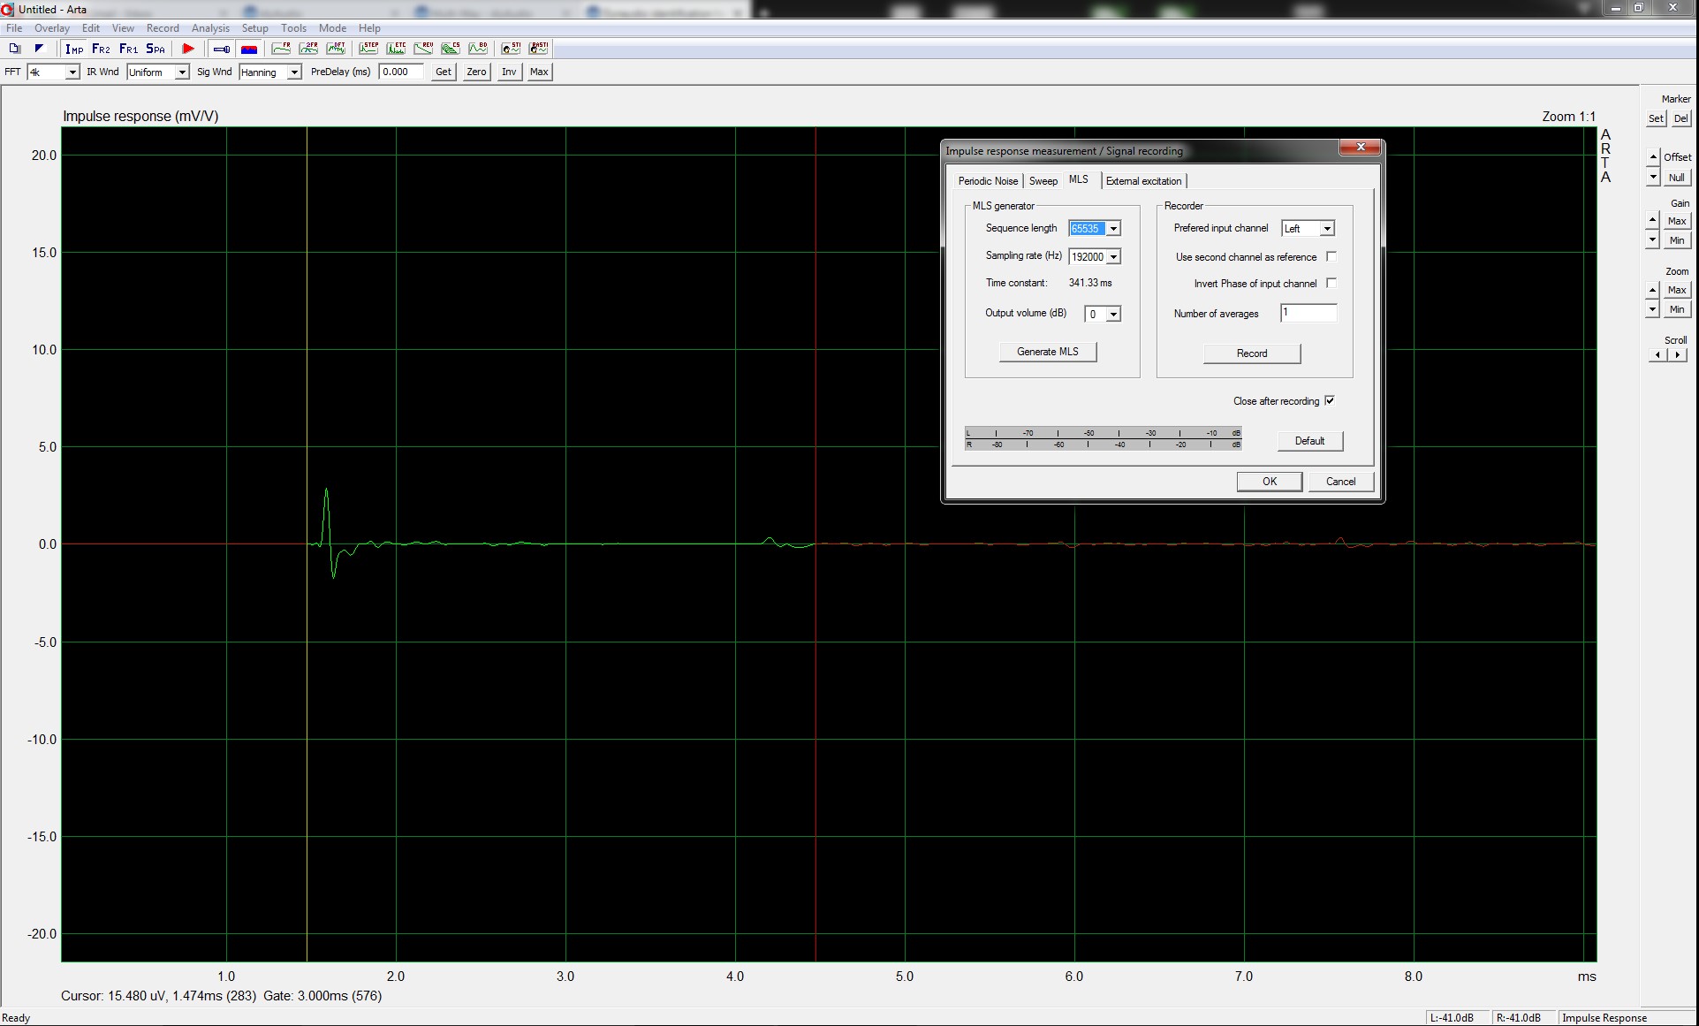Show the ETC energy-time curve icon

(x=396, y=49)
